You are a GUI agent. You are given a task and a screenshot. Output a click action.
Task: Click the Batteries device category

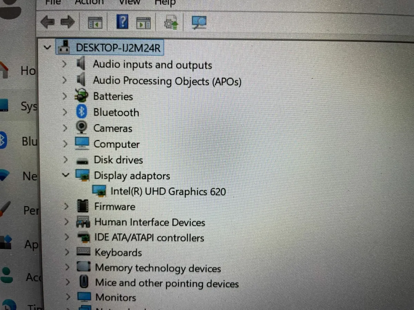click(x=112, y=96)
